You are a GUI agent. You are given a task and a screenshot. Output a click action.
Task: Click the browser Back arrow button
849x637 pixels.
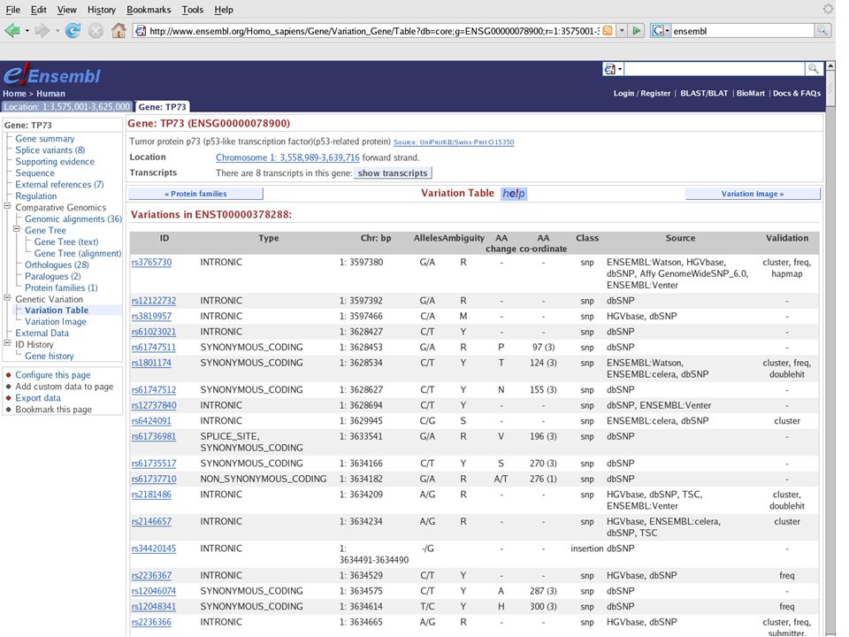tap(11, 31)
